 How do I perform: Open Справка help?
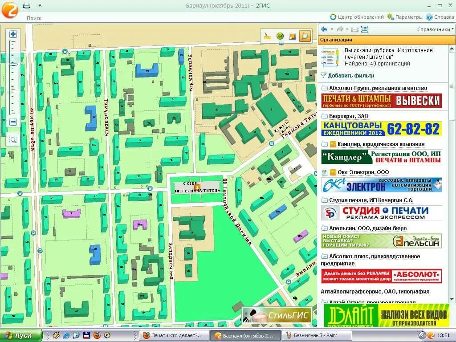[440, 17]
